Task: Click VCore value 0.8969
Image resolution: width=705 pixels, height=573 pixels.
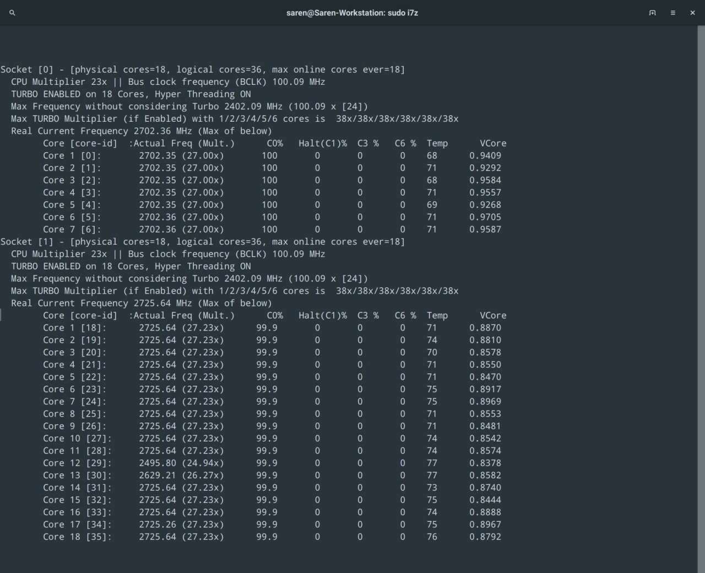Action: coord(485,401)
